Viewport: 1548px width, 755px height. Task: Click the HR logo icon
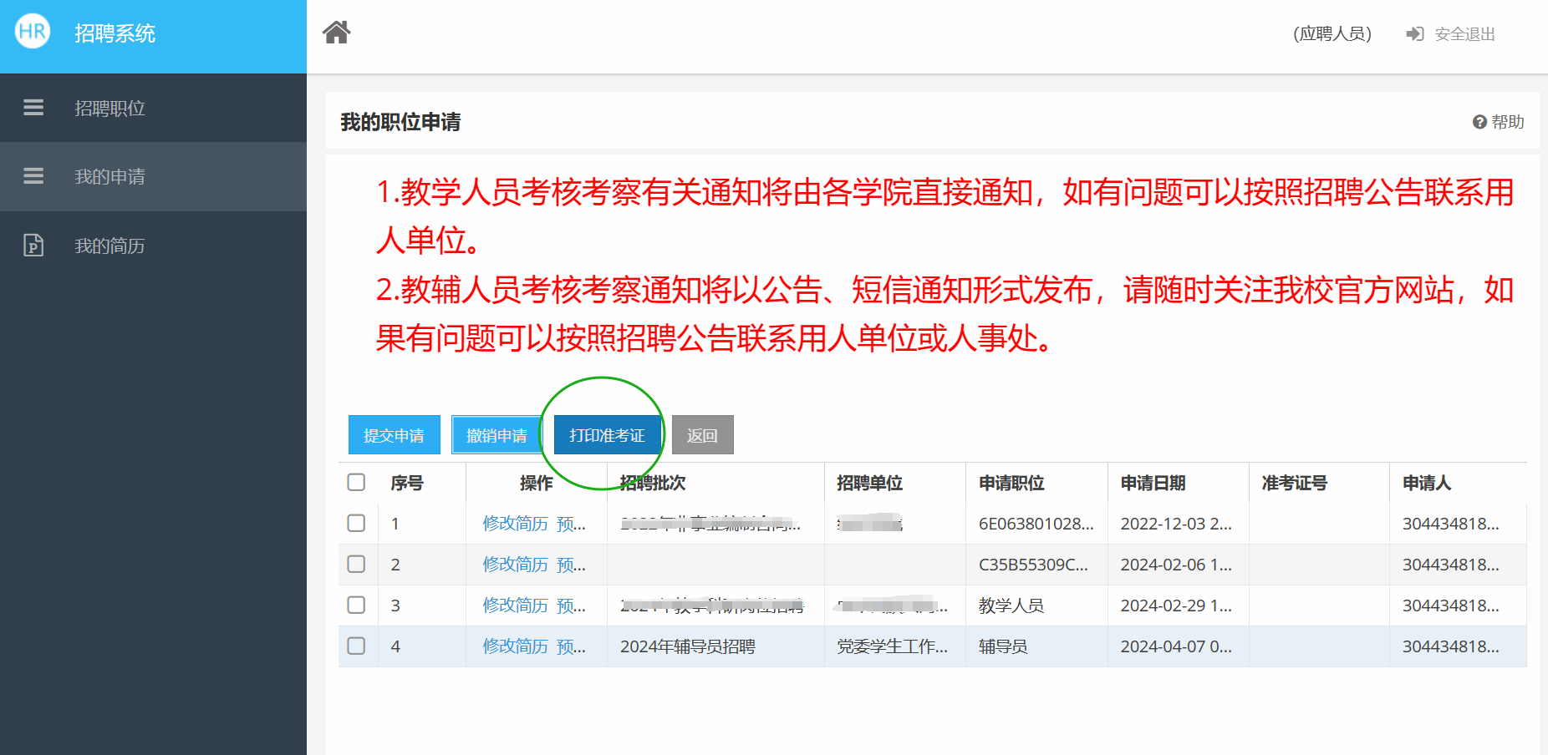[33, 32]
